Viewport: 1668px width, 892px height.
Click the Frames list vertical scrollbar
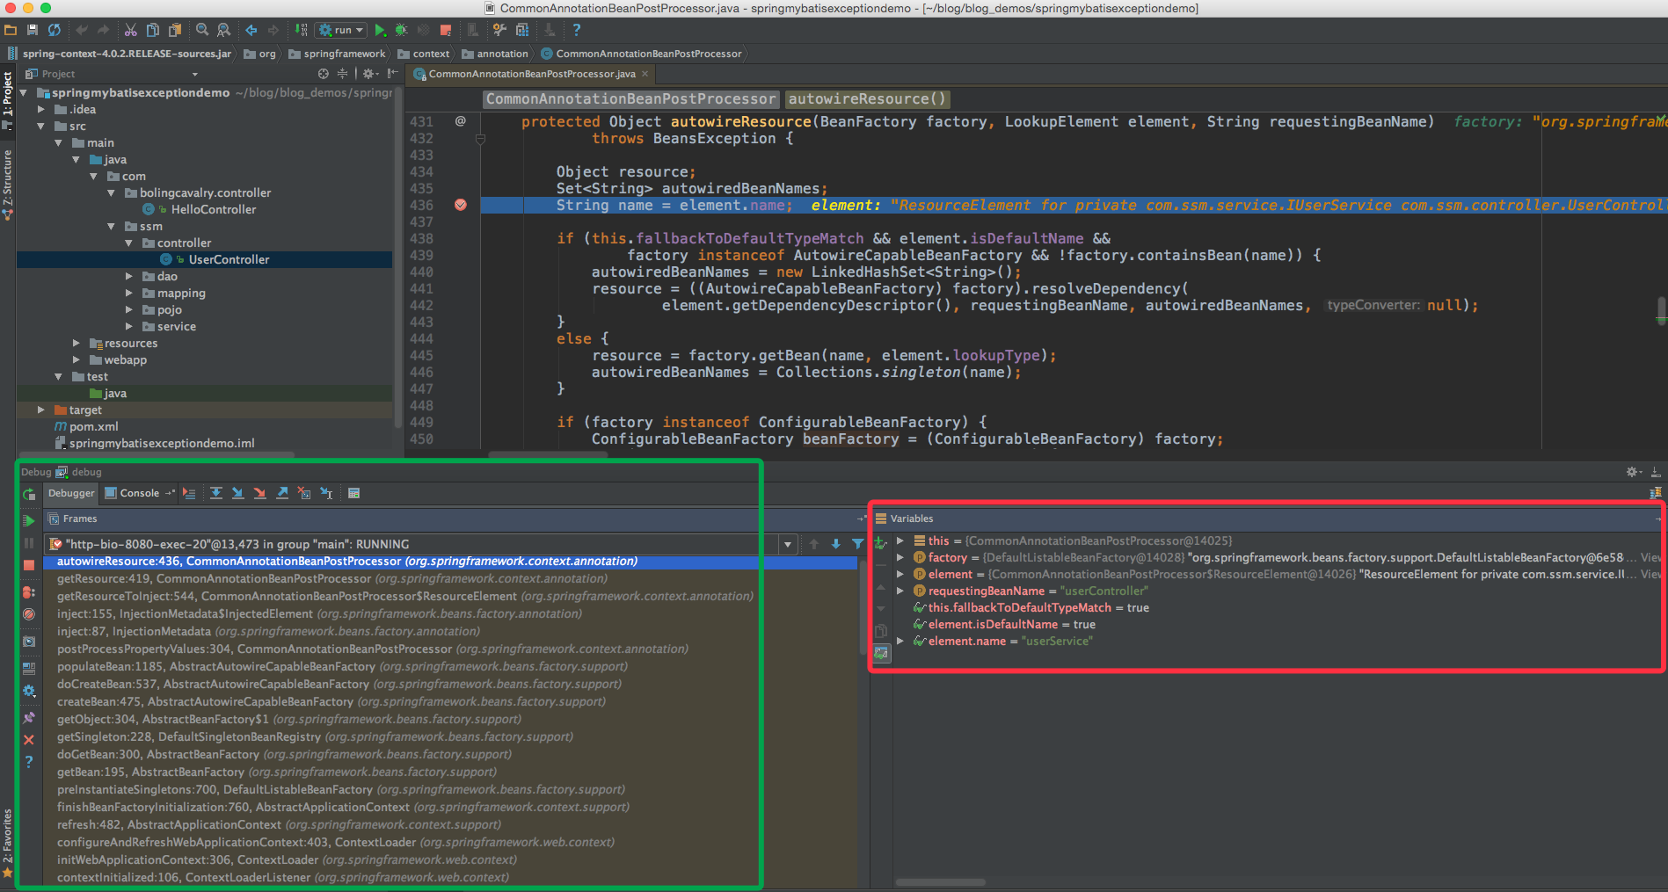[862, 606]
